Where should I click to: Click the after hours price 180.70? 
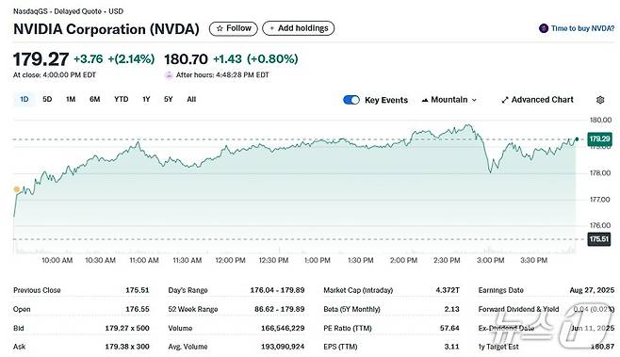click(x=186, y=59)
